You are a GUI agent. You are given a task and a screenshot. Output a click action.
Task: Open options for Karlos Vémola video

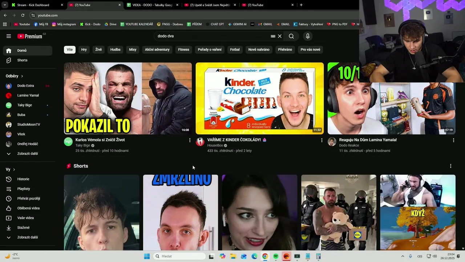click(190, 140)
